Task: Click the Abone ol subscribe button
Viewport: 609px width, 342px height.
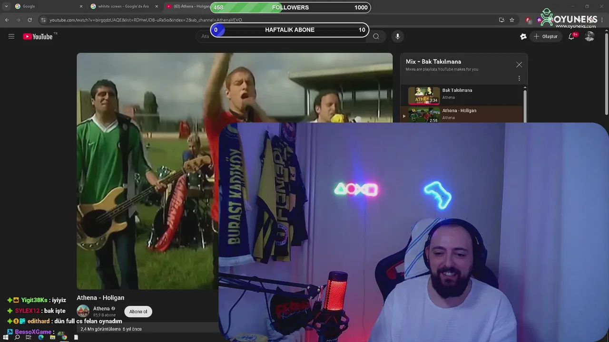Action: (138, 312)
